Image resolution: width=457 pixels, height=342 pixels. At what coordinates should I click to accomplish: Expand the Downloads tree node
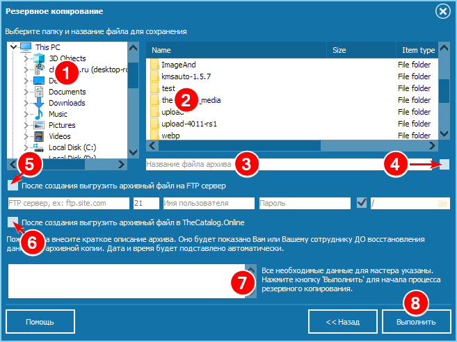tap(26, 103)
